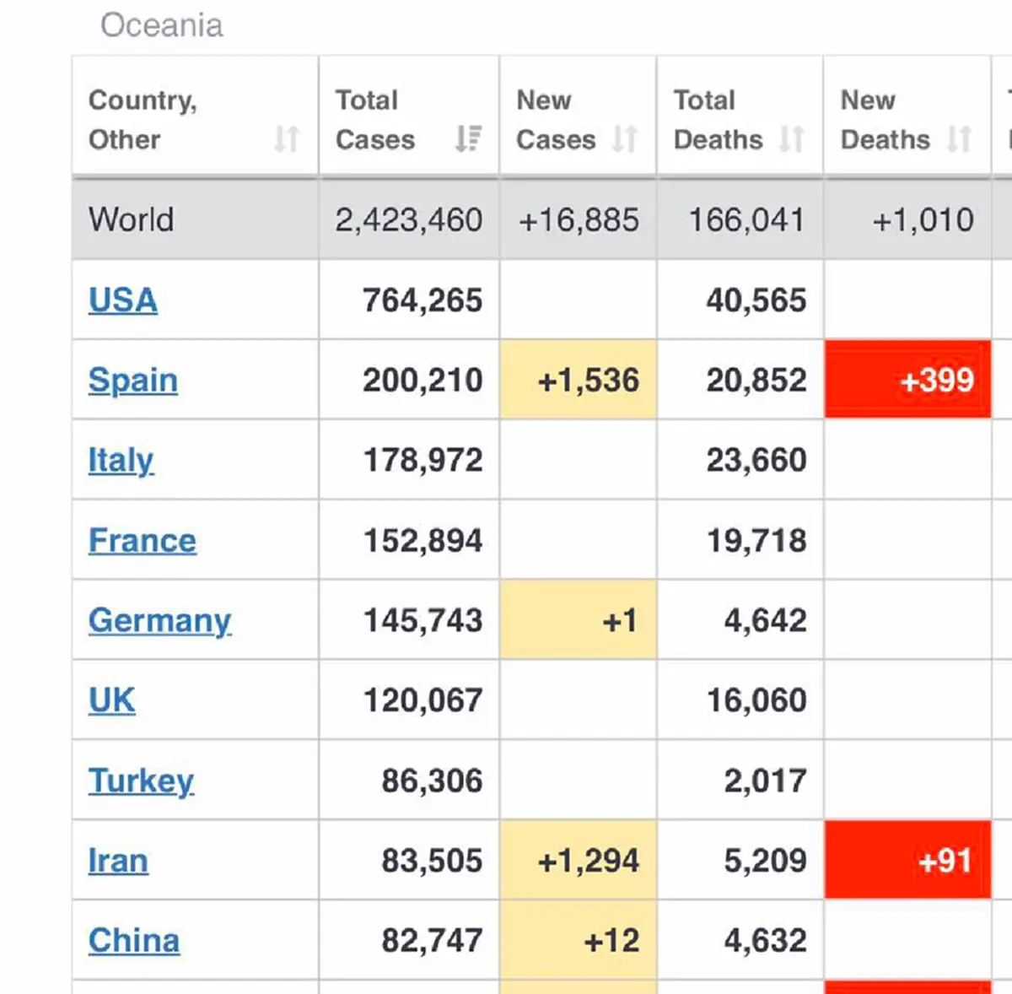The width and height of the screenshot is (1012, 994).
Task: Sort by New Deaths arrows icon
Action: [x=959, y=138]
